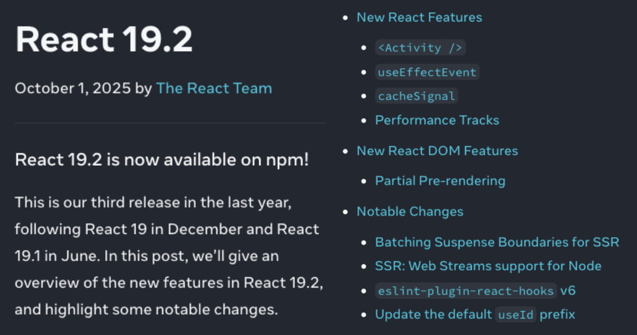
Task: Navigate to the cacheSignal section
Action: coord(416,96)
